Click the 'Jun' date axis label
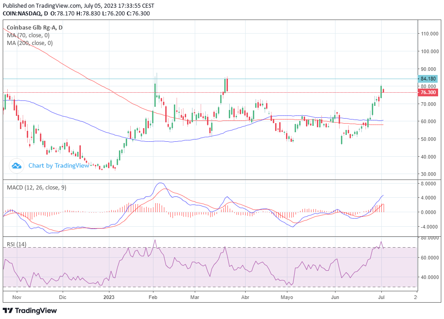 pyautogui.click(x=335, y=297)
